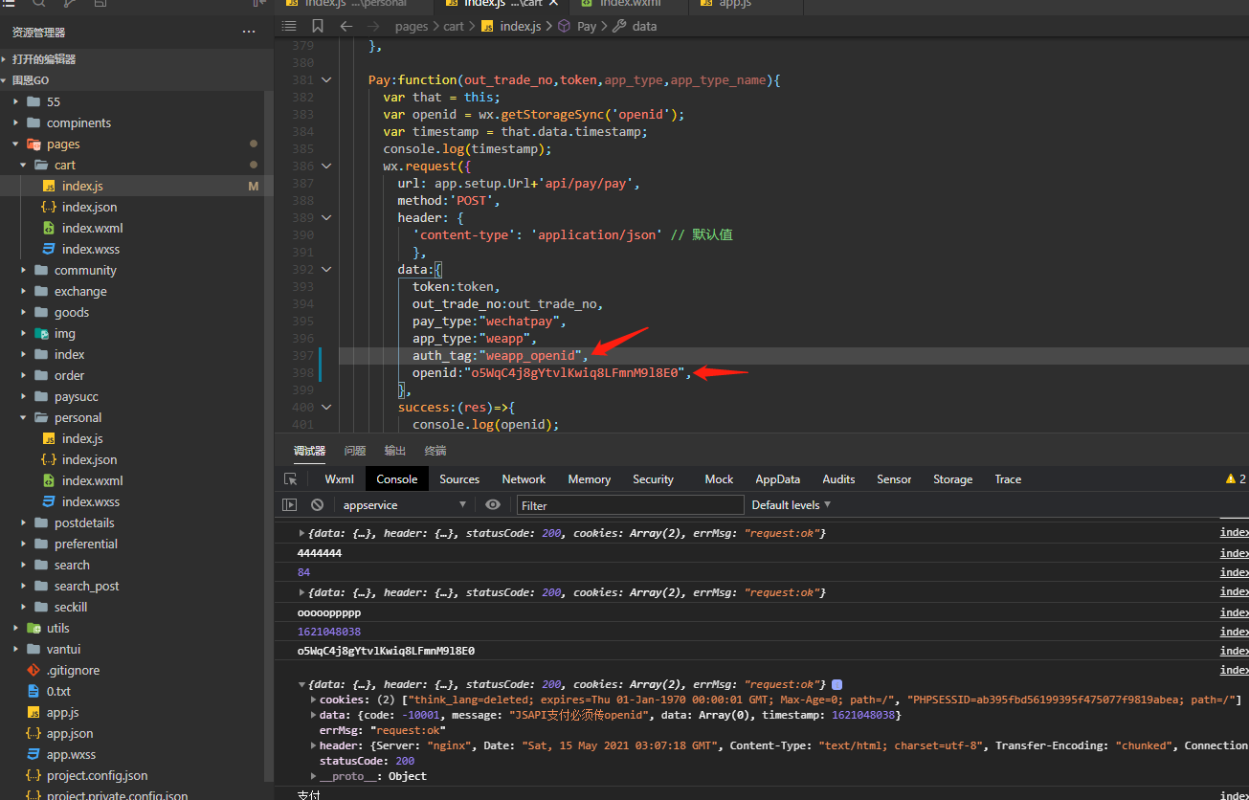Activate the element inspect picker icon
The height and width of the screenshot is (800, 1249).
tap(290, 478)
